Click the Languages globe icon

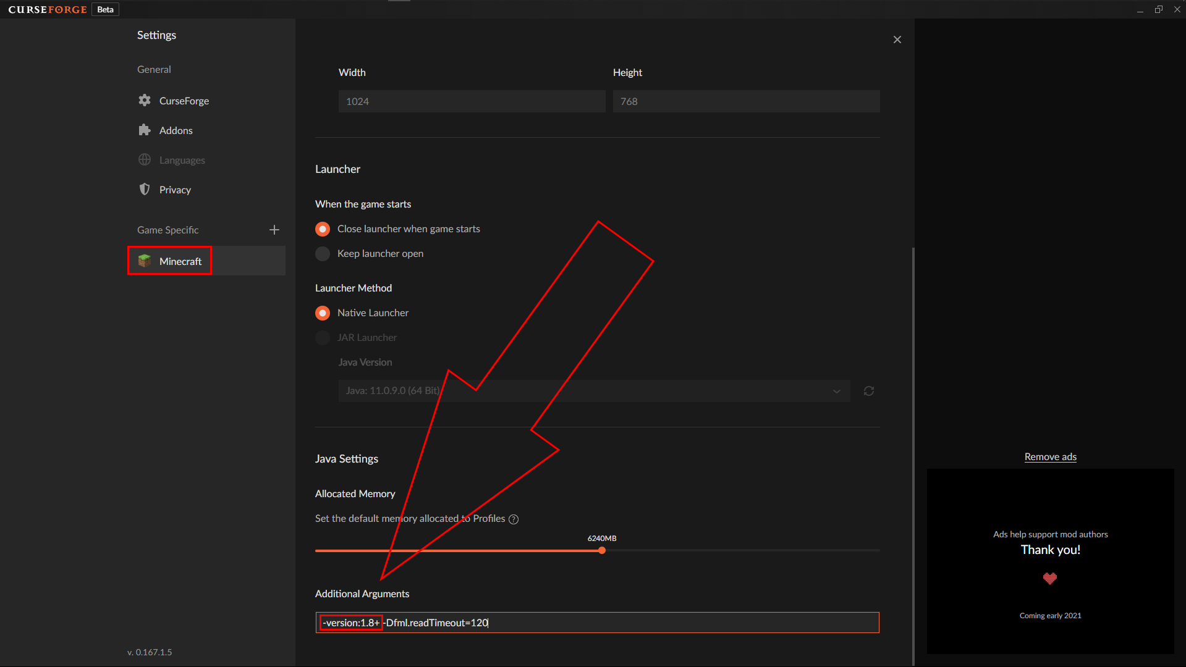145,159
